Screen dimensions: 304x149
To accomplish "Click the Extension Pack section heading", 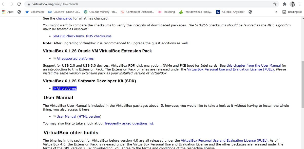I will (x=98, y=51).
